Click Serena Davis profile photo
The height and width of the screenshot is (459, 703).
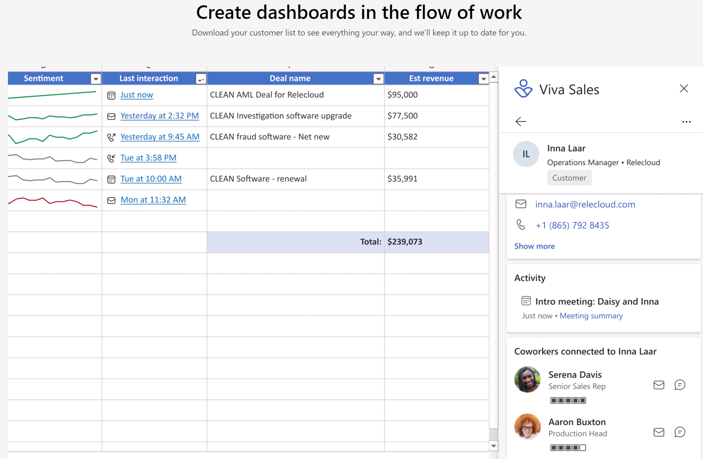[527, 379]
